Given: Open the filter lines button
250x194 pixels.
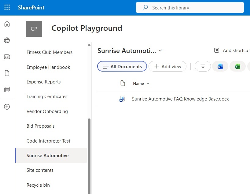Looking at the screenshot, I should pyautogui.click(x=203, y=66).
